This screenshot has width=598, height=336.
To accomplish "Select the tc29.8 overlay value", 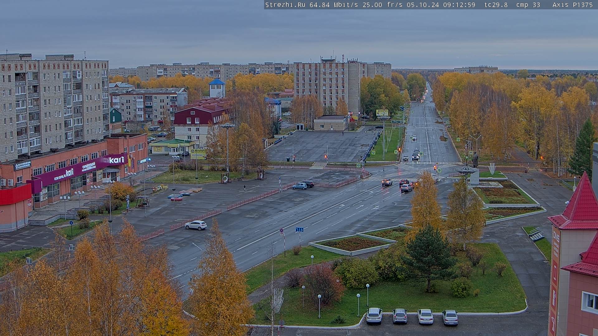I will (x=496, y=5).
